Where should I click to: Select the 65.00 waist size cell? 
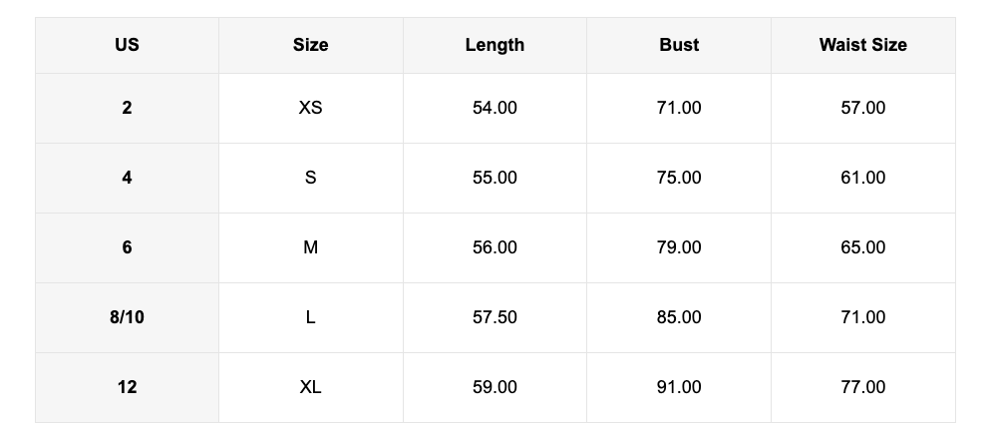(x=862, y=247)
